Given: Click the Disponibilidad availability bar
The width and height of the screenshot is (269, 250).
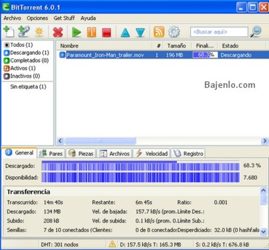Looking at the screenshot, I should [x=140, y=178].
